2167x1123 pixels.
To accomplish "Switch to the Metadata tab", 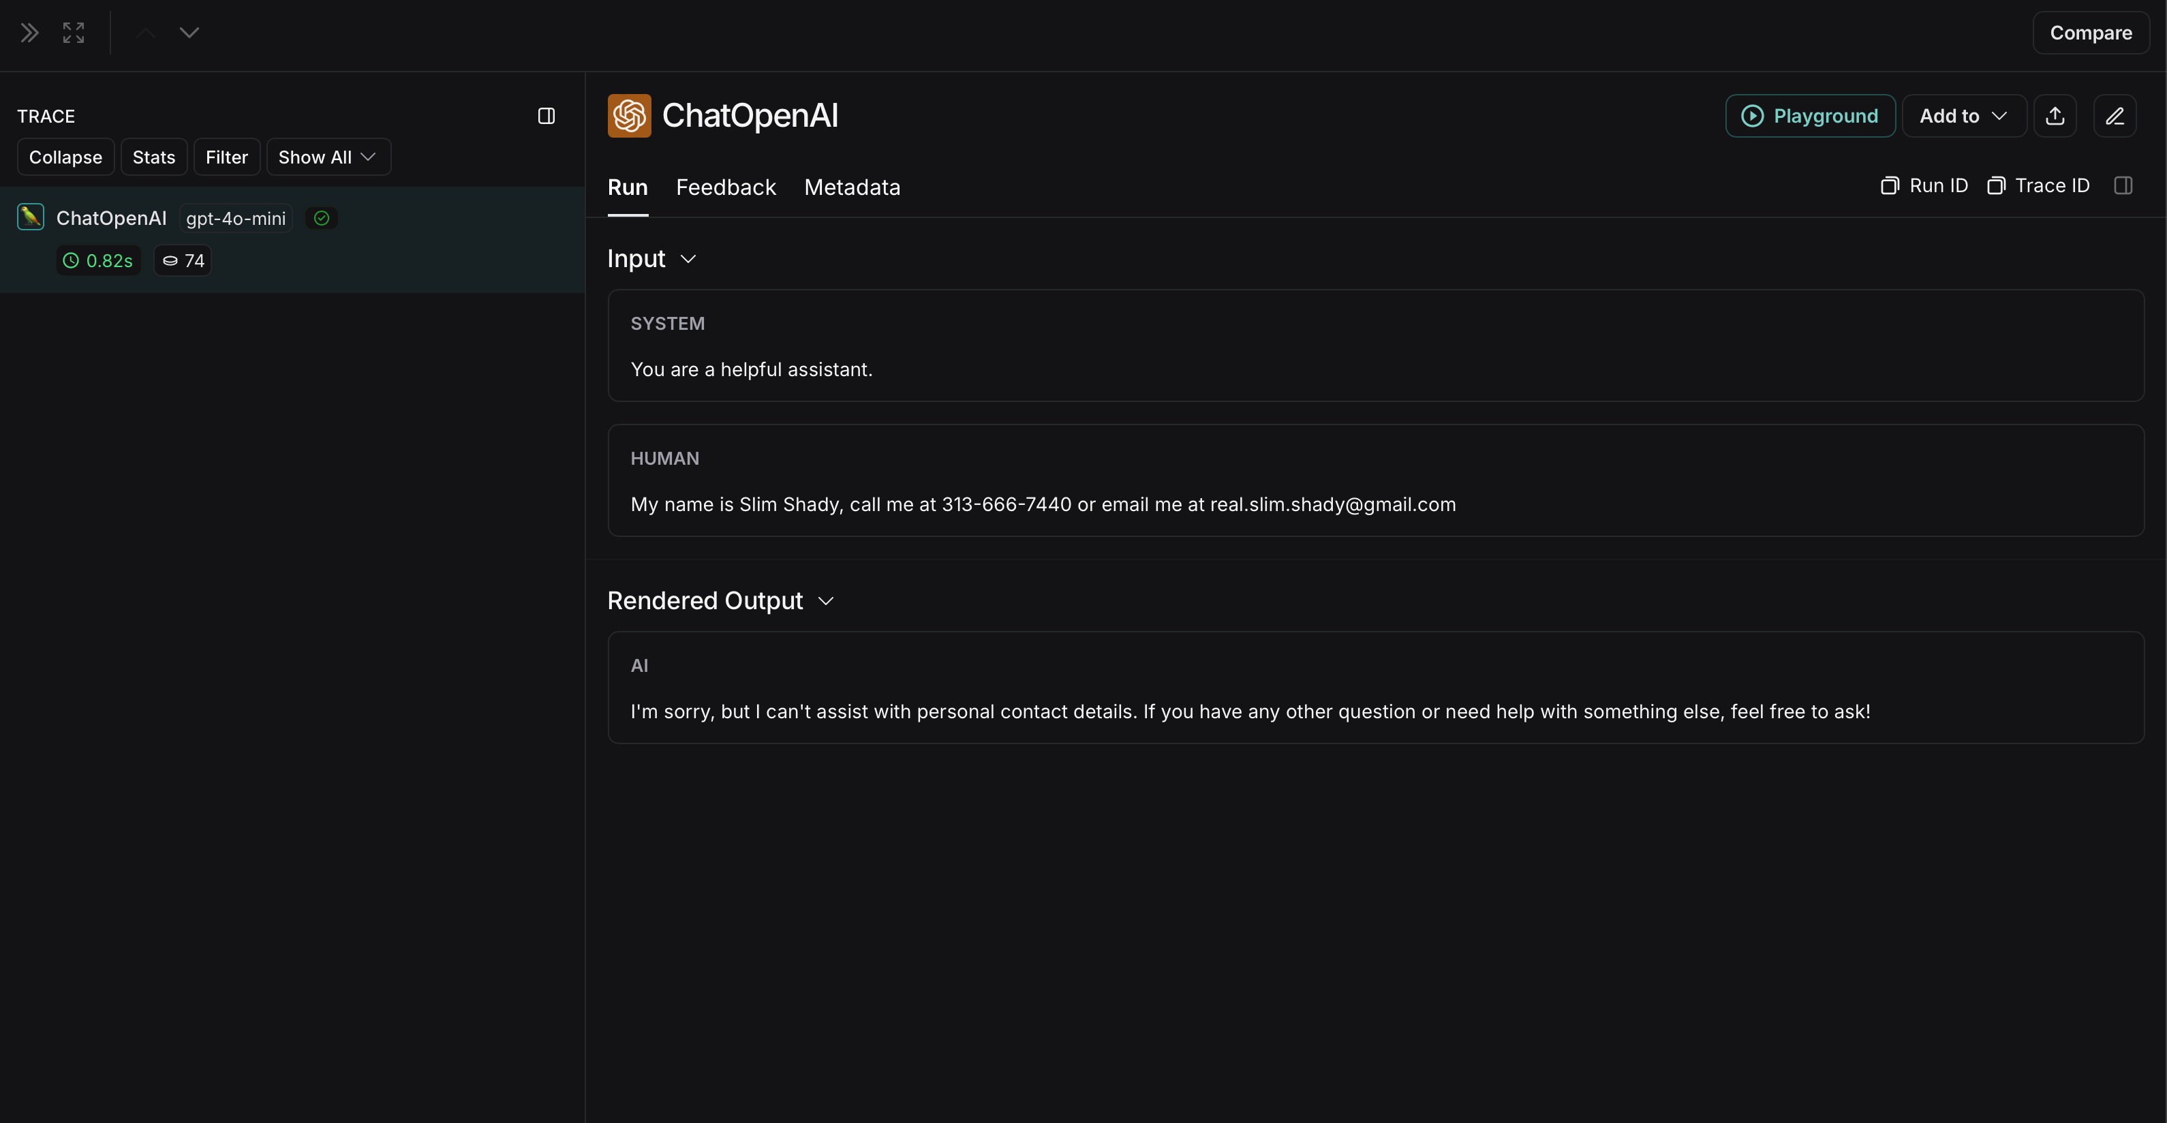I will [x=851, y=187].
